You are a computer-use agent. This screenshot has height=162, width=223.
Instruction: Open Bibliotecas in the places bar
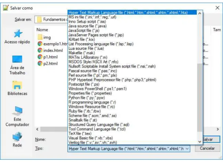coord(17,88)
